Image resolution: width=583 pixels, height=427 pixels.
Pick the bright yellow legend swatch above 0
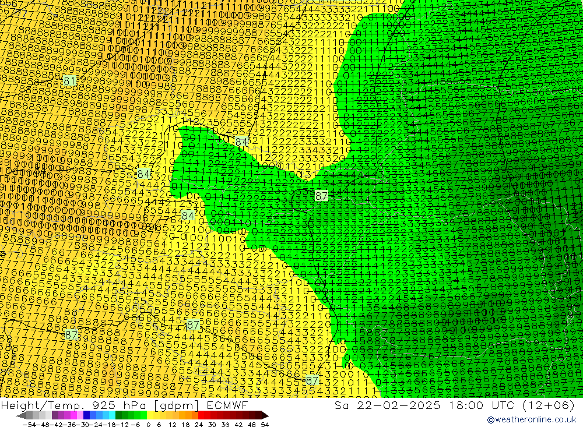150,415
